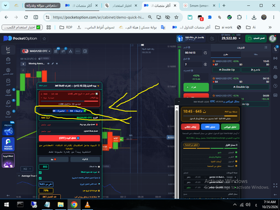Toggle the red bot OFF activation button
The width and height of the screenshot is (280, 210).
[x=69, y=138]
